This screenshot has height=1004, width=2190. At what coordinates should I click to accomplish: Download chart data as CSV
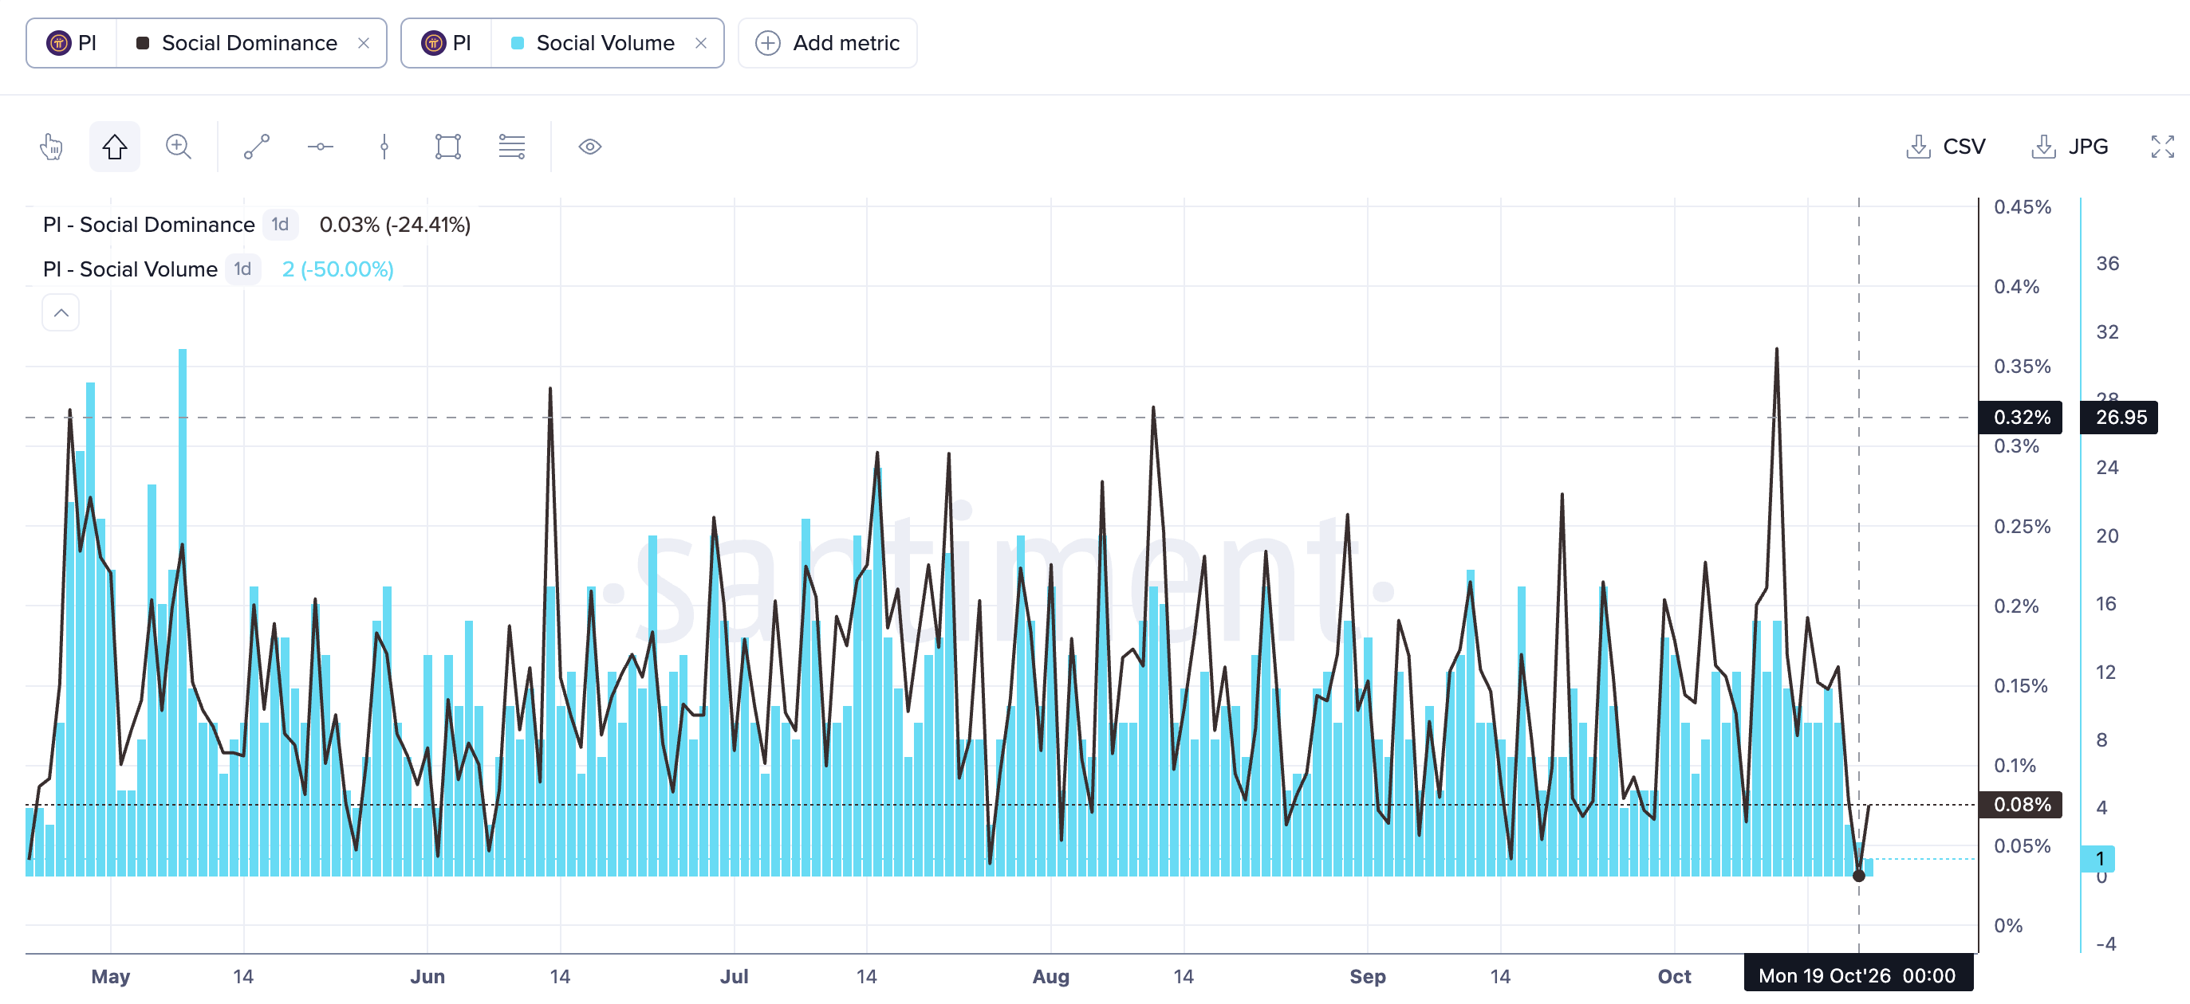[x=1945, y=147]
